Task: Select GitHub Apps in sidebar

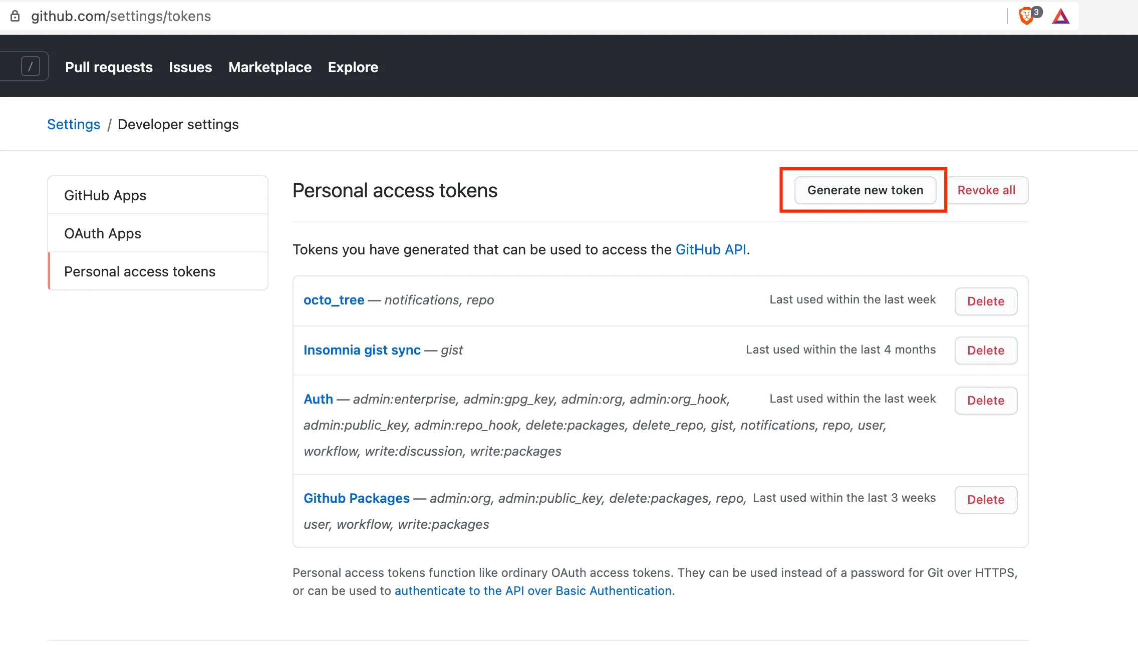Action: (158, 195)
